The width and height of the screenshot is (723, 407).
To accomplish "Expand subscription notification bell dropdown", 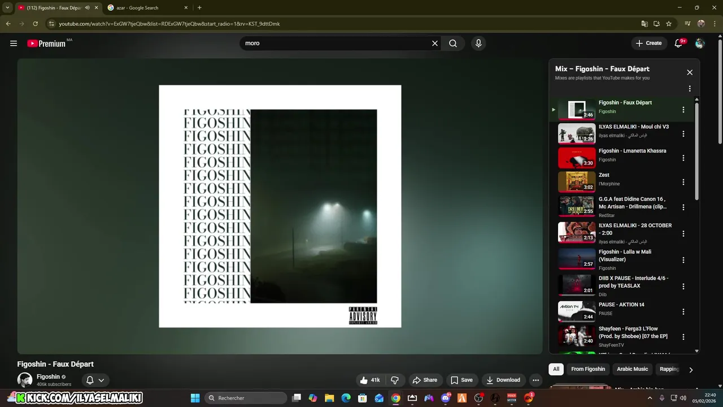I will click(101, 380).
